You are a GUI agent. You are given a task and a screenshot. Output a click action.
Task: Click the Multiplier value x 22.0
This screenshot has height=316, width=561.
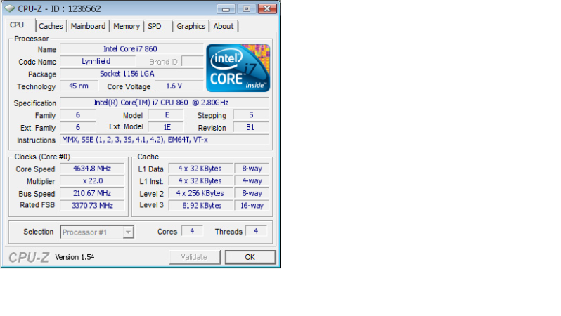point(92,181)
